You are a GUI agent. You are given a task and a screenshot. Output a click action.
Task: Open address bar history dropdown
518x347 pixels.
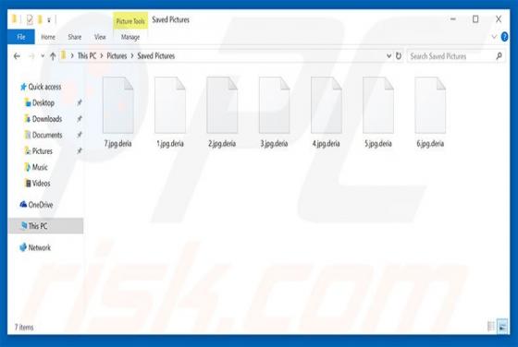pos(388,56)
